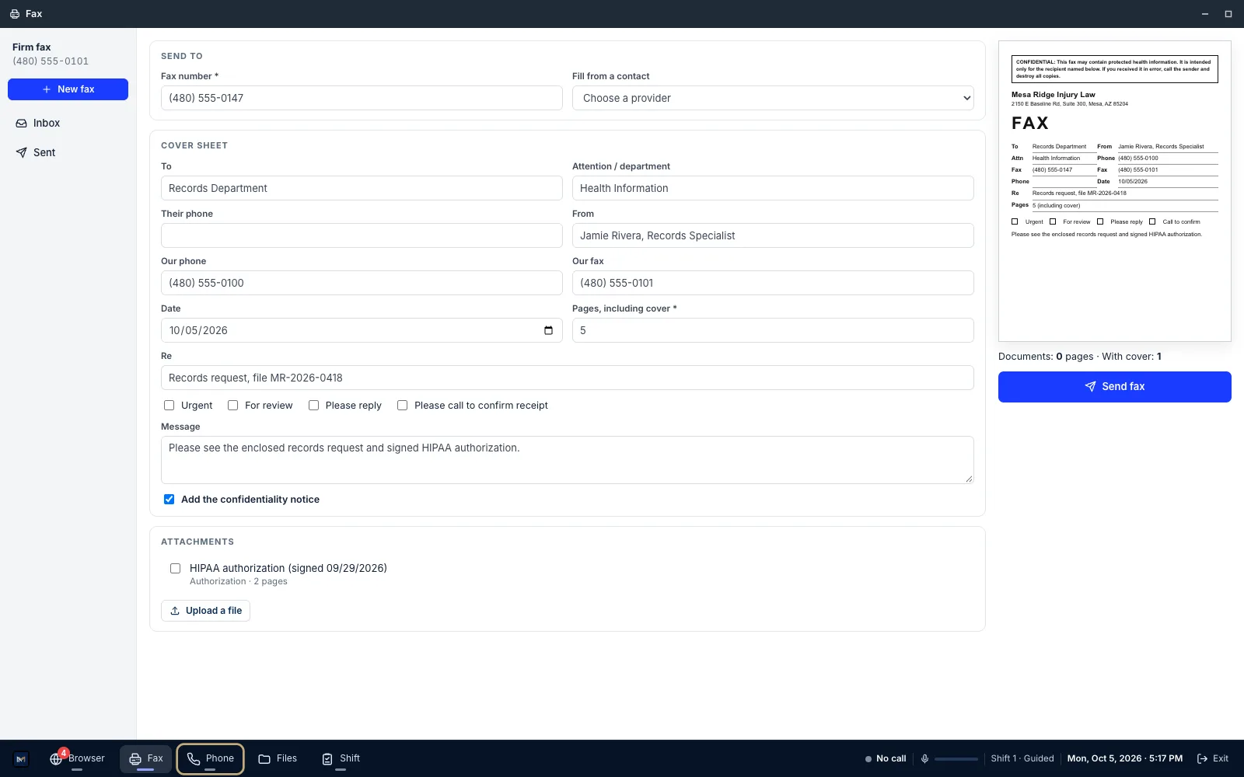Switch to the Files app label in the taskbar
Image resolution: width=1244 pixels, height=777 pixels.
(x=287, y=758)
